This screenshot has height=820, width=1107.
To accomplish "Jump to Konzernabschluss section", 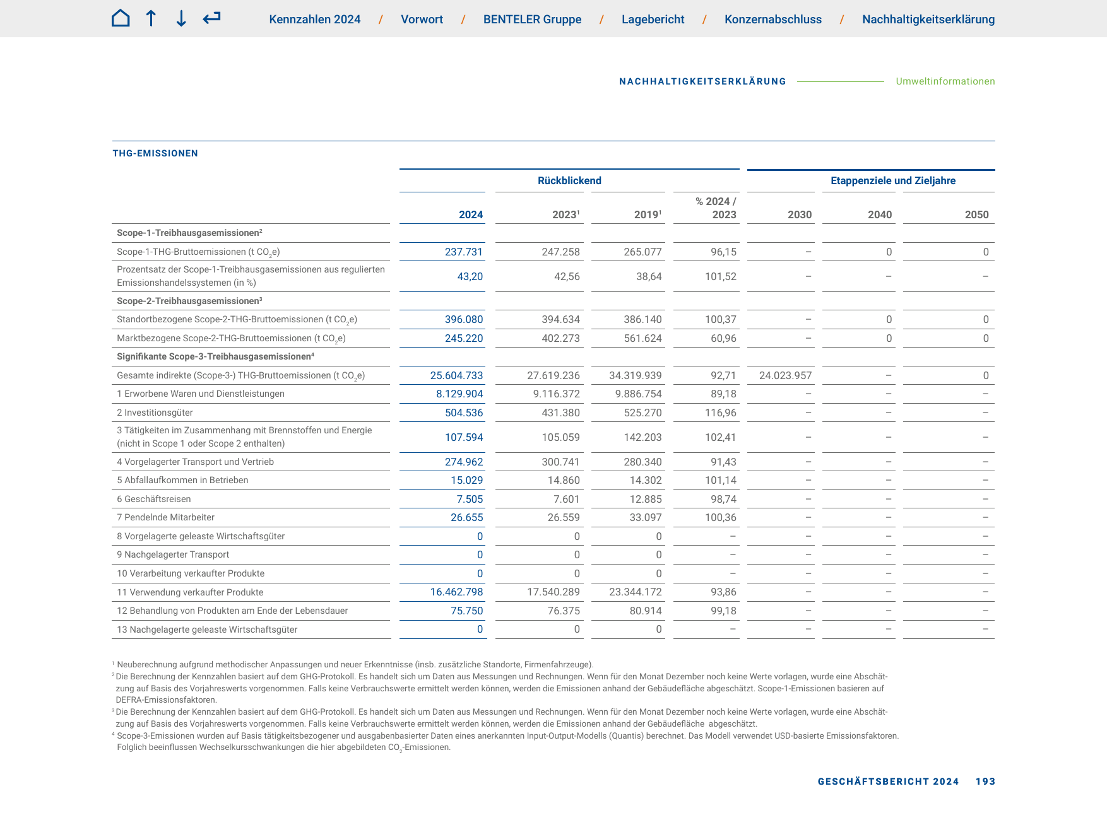I will 773,20.
